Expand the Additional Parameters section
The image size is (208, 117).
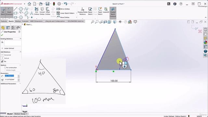20,84
